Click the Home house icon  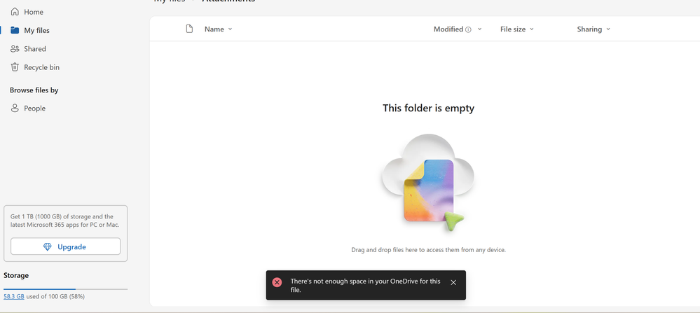[15, 12]
